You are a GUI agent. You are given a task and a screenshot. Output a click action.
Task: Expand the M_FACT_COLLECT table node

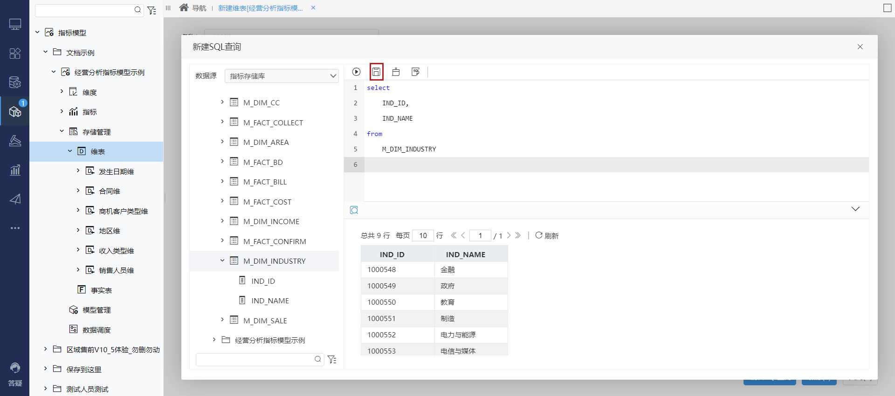tap(222, 122)
